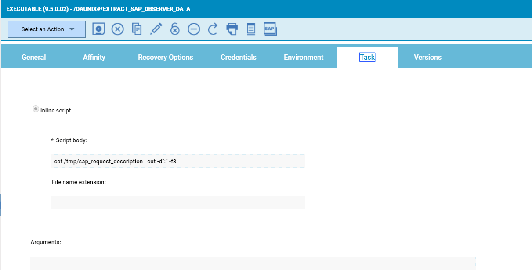Click the curved arrow refresh icon
The width and height of the screenshot is (532, 270).
tap(213, 29)
